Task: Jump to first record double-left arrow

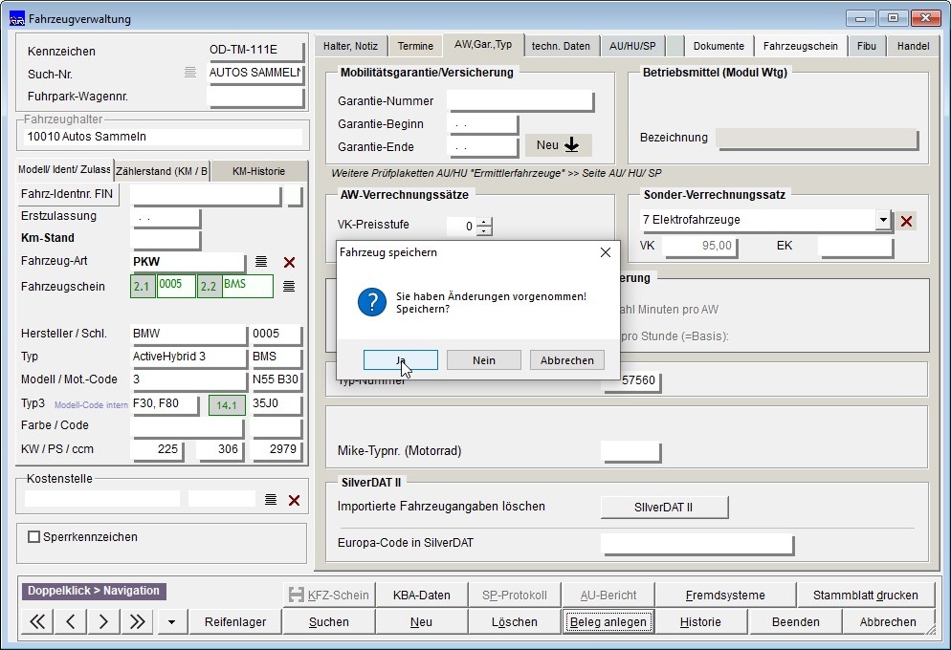Action: tap(37, 621)
